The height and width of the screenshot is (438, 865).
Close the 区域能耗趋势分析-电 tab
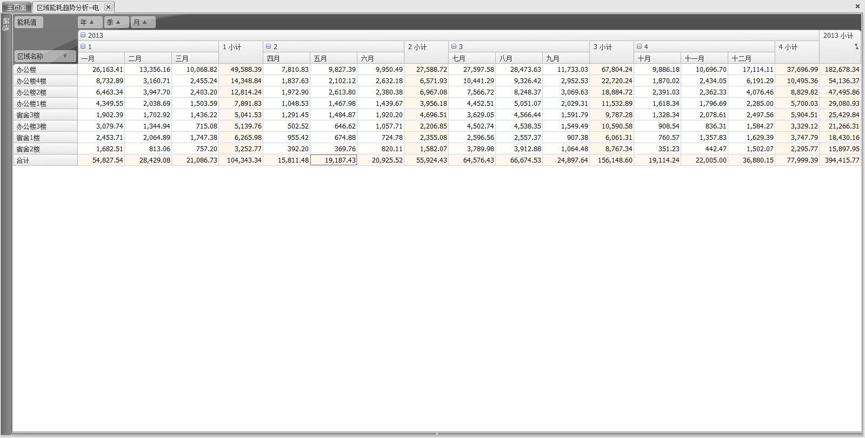click(108, 7)
